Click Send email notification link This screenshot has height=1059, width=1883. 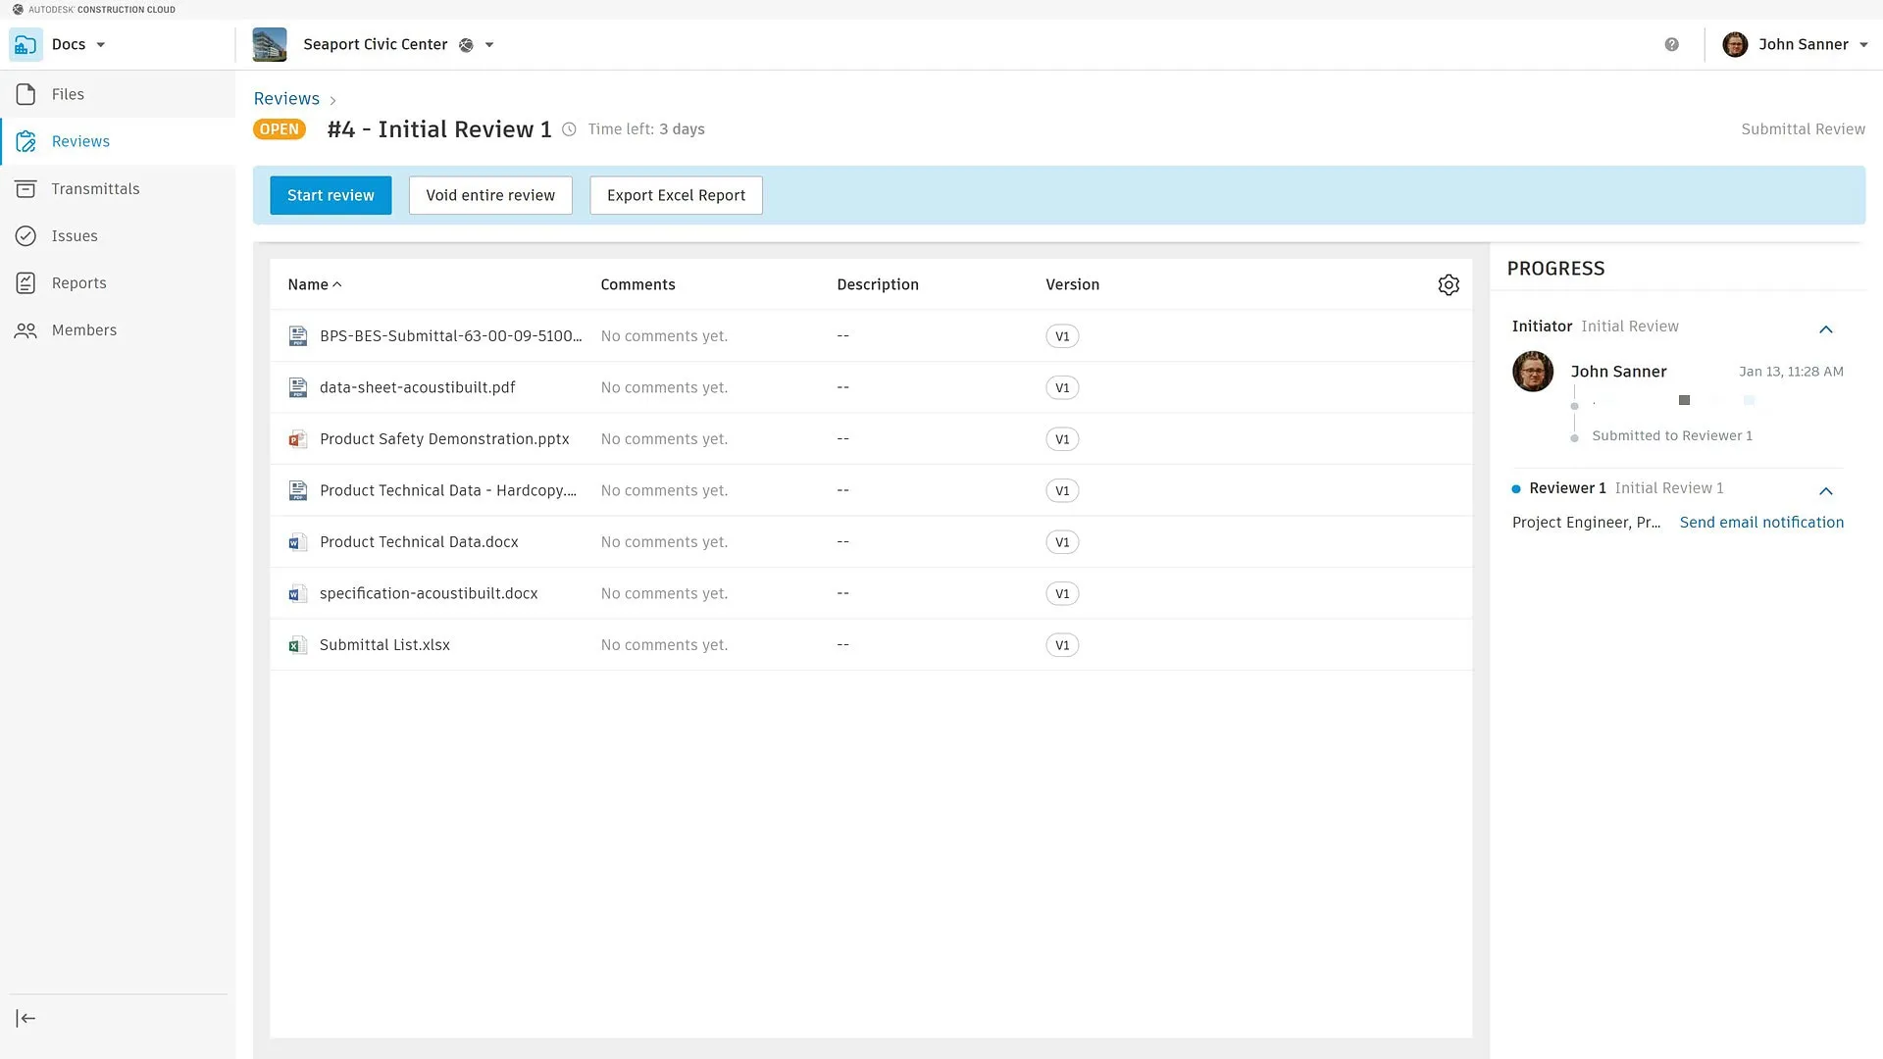click(1761, 523)
